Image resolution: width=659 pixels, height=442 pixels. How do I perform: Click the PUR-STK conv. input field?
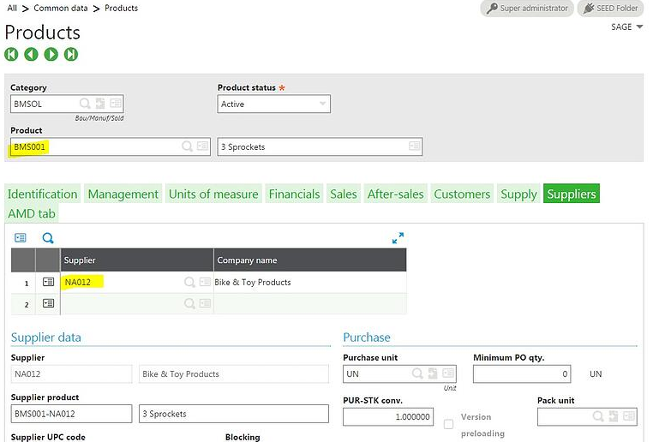click(388, 415)
